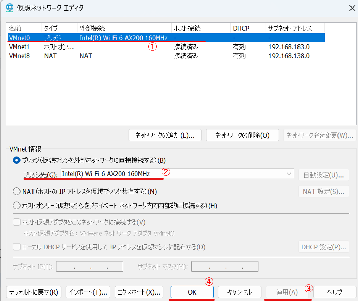358x301 pixels.
Task: Open the ヘルプ button
Action: (334, 292)
